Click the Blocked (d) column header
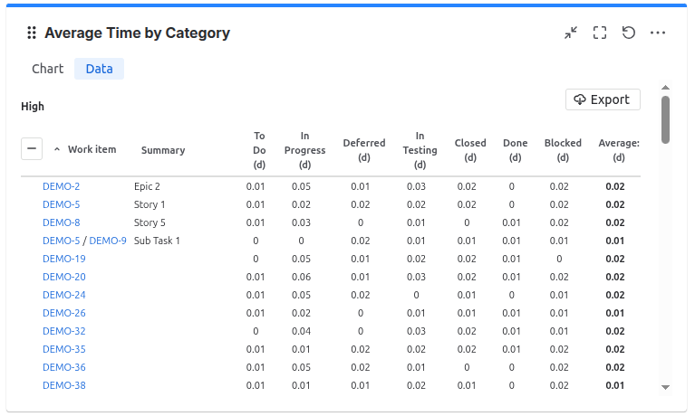The width and height of the screenshot is (695, 416). coord(563,150)
